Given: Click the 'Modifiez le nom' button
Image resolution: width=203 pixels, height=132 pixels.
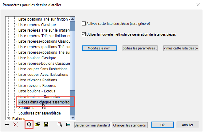Looking at the screenshot, I should point(100,48).
